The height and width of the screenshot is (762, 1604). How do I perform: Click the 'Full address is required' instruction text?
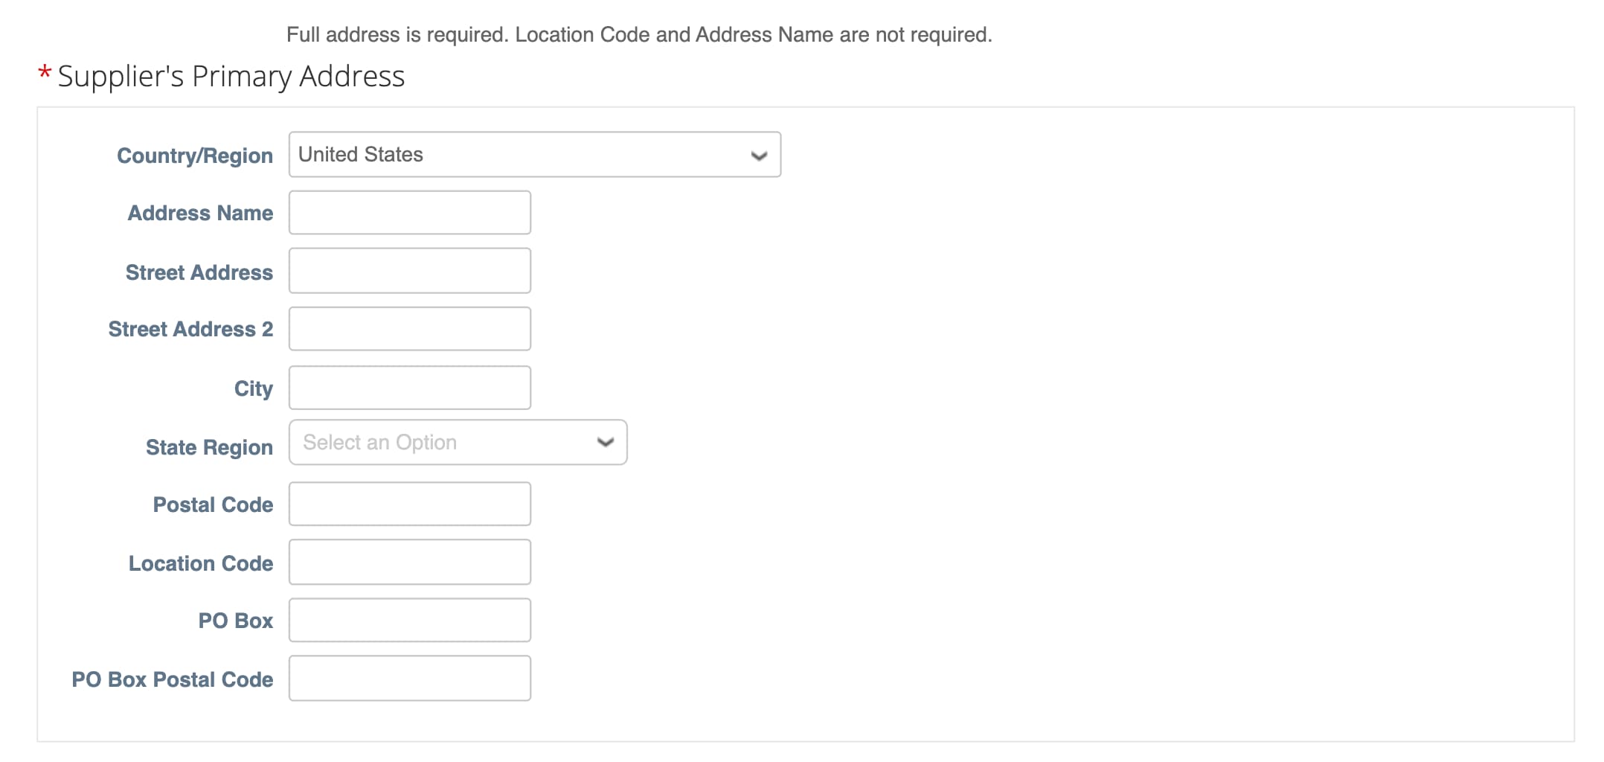pos(638,35)
